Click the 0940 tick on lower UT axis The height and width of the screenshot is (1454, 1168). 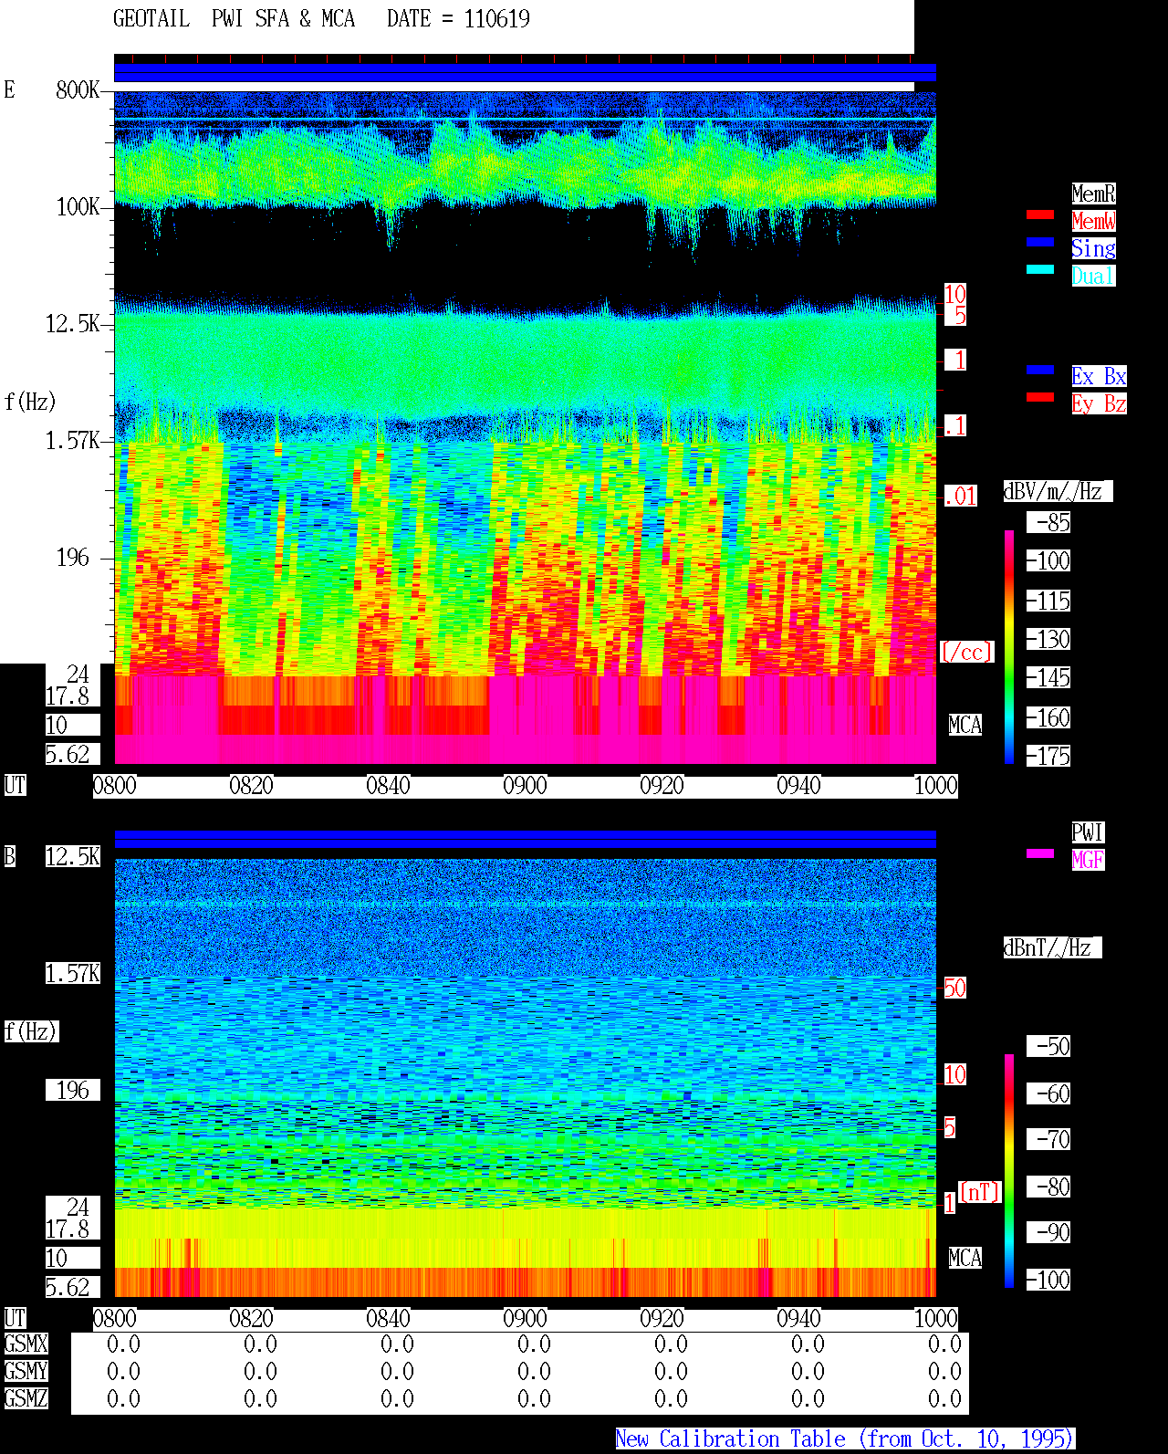coord(798,1319)
